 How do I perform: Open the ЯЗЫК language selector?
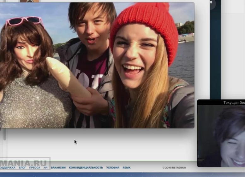126,168
